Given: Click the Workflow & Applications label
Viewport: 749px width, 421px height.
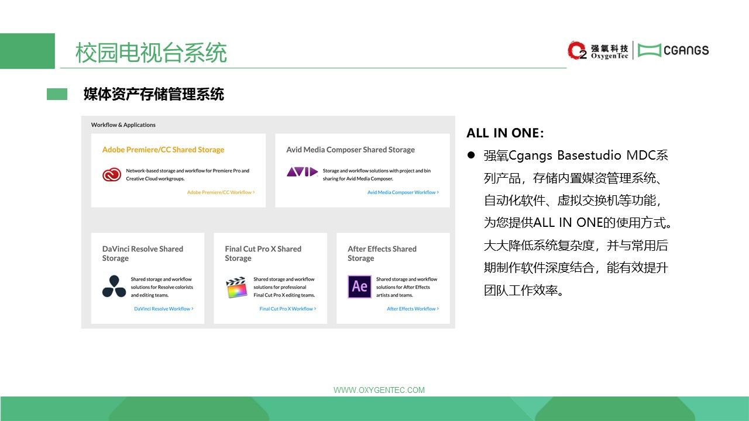Looking at the screenshot, I should coord(123,125).
